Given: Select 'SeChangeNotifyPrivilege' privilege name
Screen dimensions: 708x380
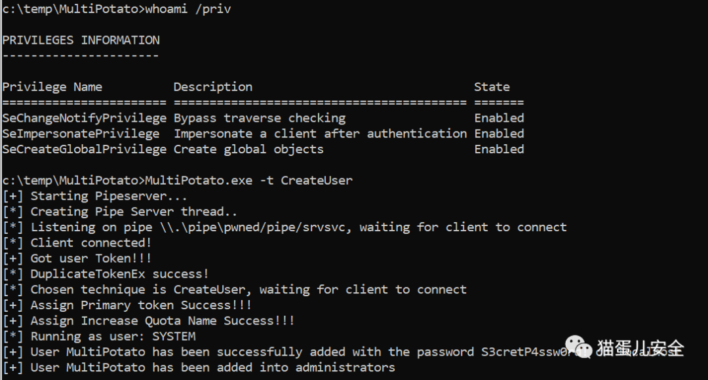Looking at the screenshot, I should [85, 118].
